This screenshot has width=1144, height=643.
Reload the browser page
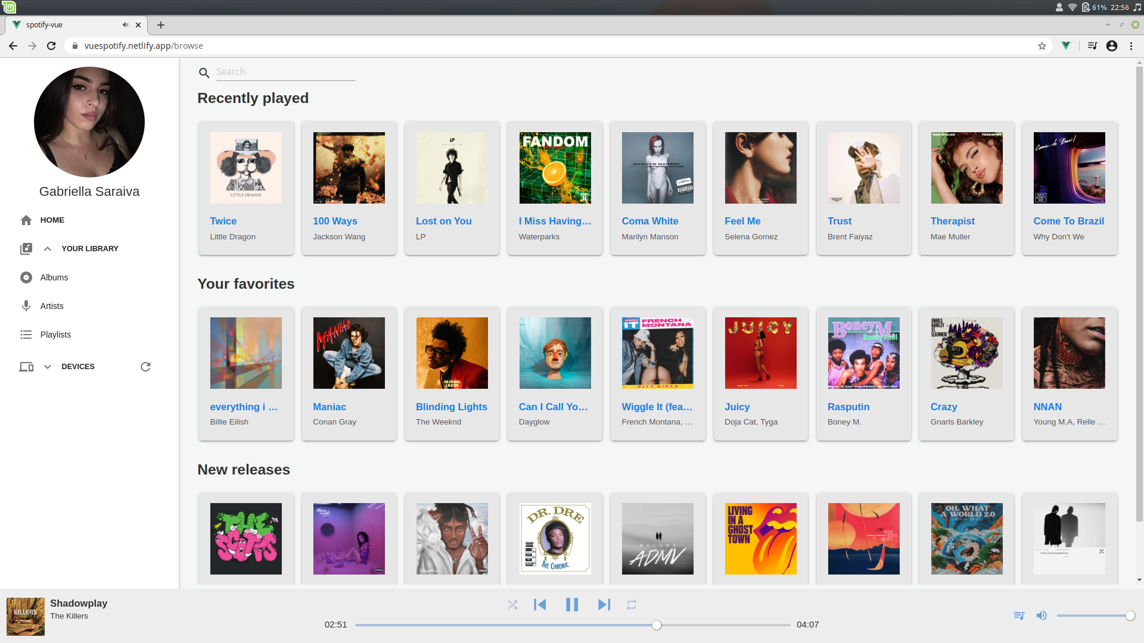tap(51, 46)
